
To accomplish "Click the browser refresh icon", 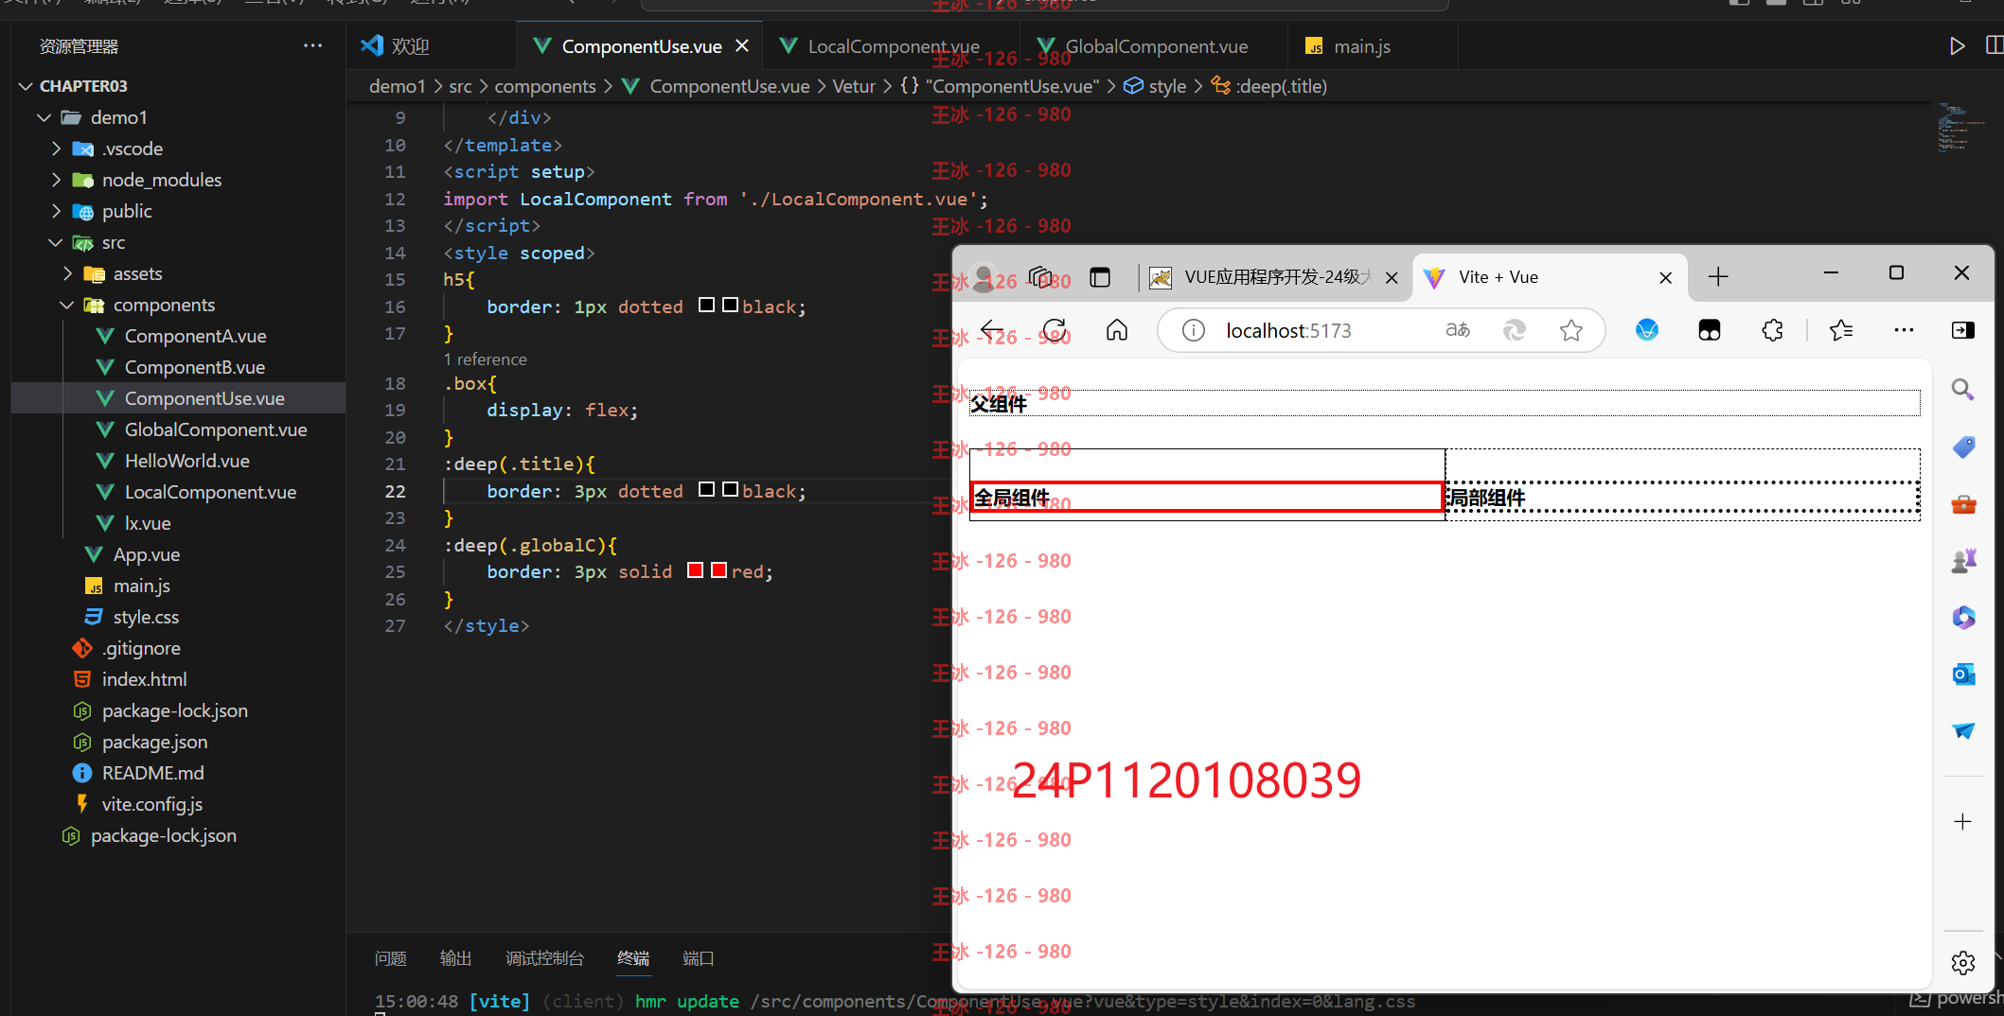I will [x=1055, y=330].
